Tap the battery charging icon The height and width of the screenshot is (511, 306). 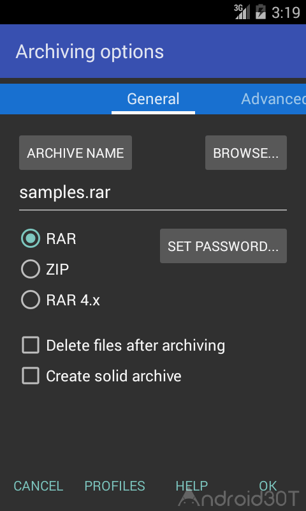261,11
